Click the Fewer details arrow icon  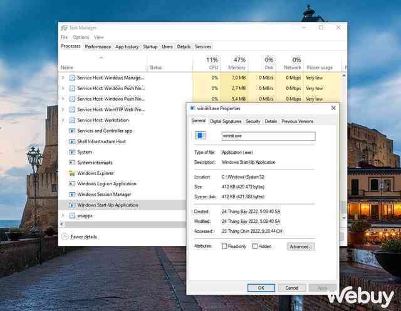pos(65,237)
